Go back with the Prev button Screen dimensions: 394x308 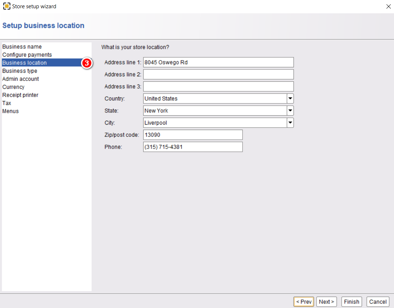[x=304, y=302]
